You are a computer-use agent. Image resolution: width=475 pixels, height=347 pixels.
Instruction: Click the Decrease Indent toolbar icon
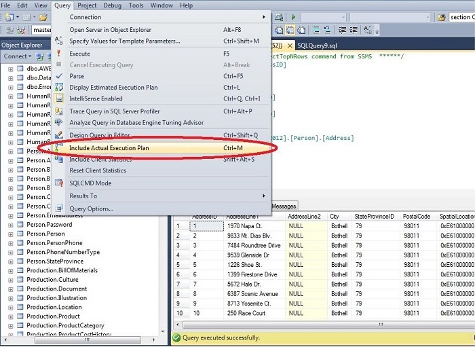pyautogui.click(x=342, y=30)
